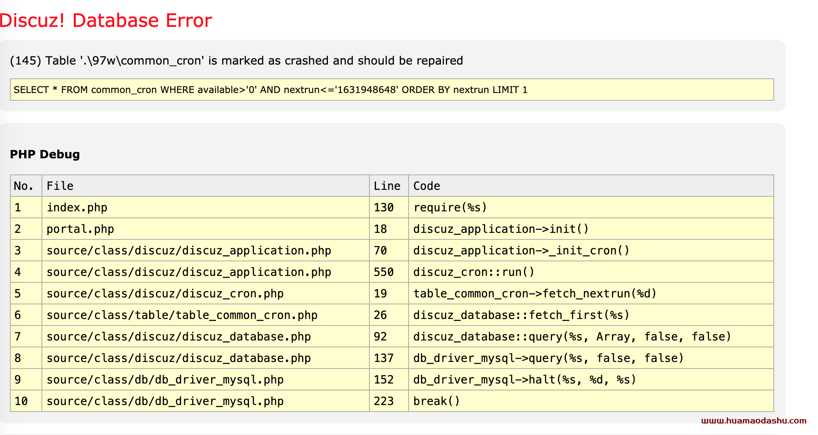
Task: Select 'table_common_cron->fetch_nextrun(%d)' code cell
Action: [591, 294]
